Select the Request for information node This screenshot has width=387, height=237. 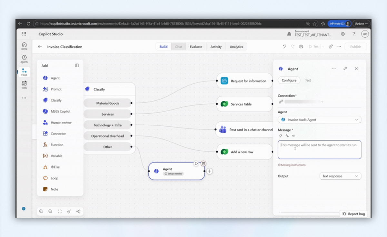pos(244,81)
